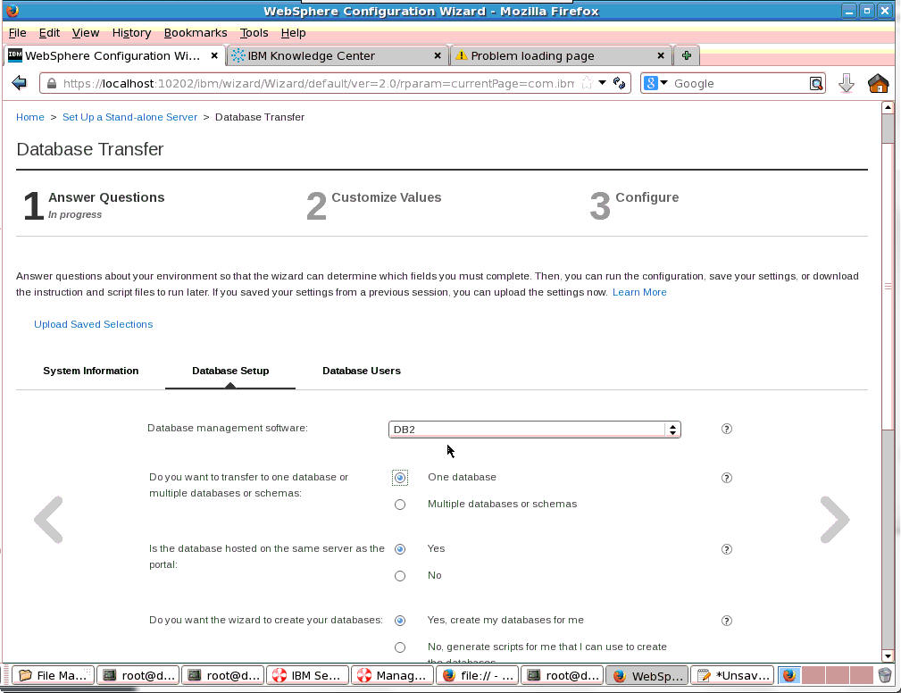Click the bookmark star icon in address bar
The height and width of the screenshot is (693, 901).
click(587, 83)
